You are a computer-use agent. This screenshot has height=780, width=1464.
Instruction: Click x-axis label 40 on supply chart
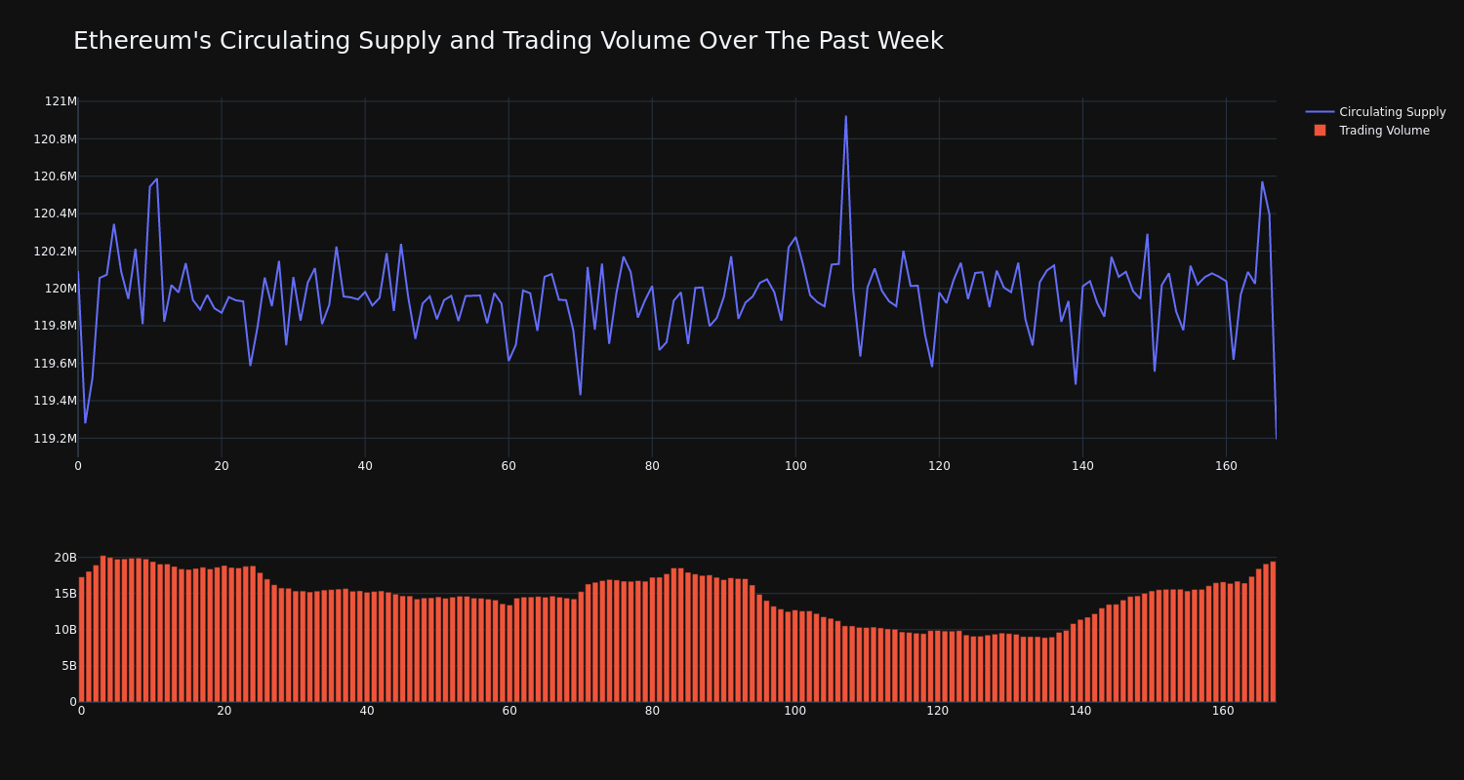tap(365, 466)
